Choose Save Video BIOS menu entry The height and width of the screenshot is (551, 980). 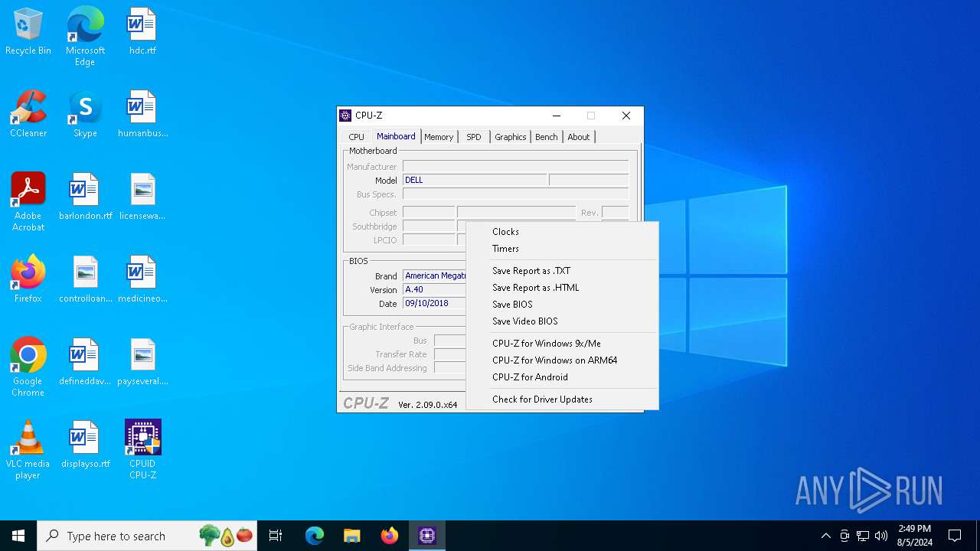(x=563, y=321)
